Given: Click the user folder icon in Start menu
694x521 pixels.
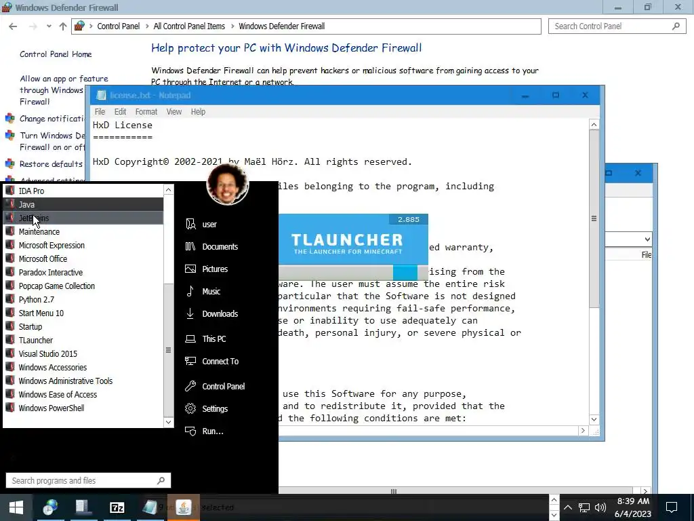Looking at the screenshot, I should 190,224.
